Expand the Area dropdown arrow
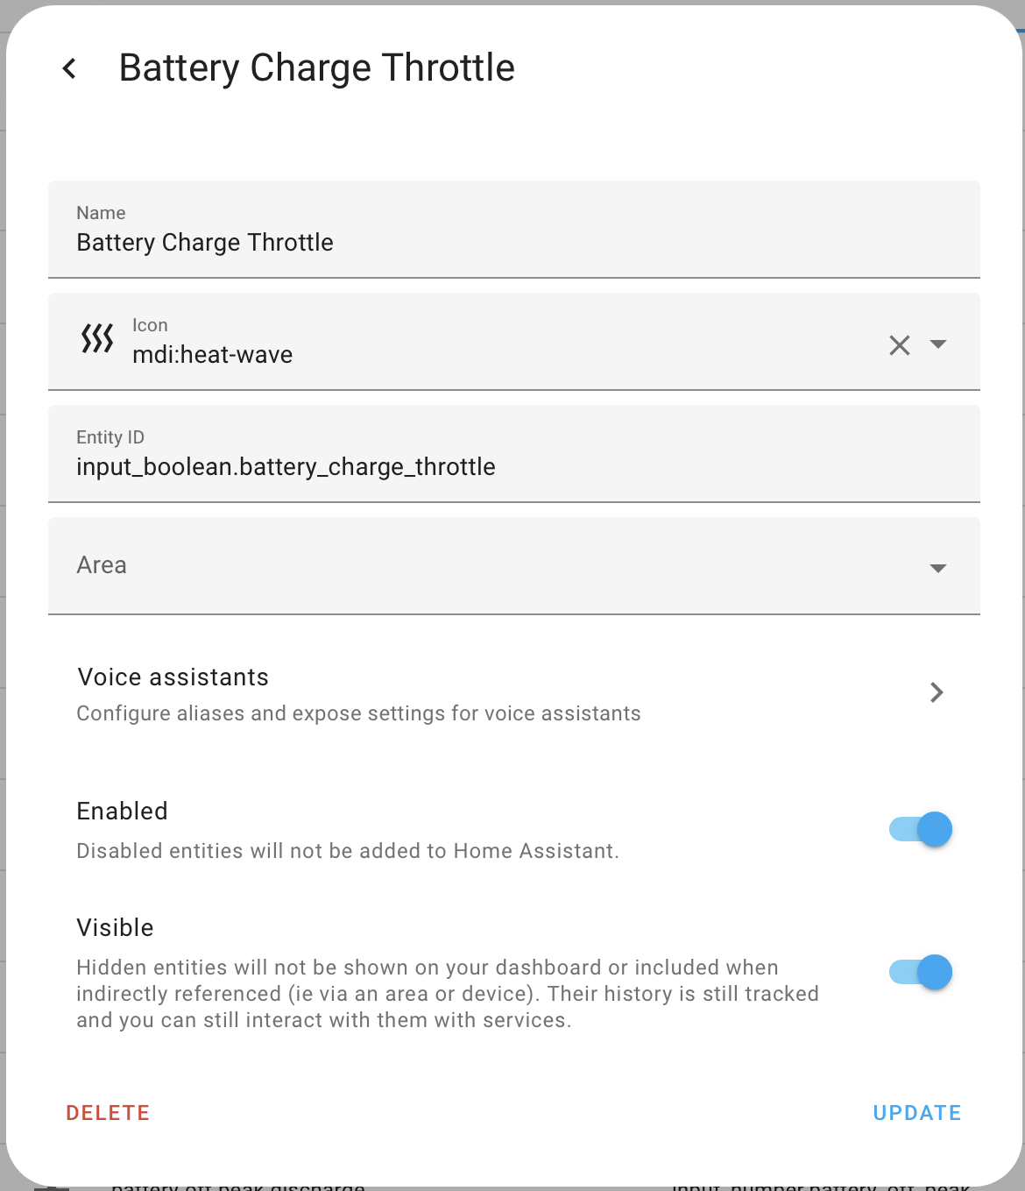 [938, 569]
